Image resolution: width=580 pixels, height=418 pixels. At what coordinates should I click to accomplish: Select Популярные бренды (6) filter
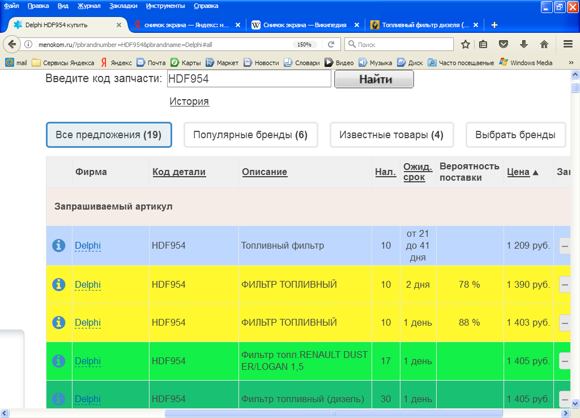tap(250, 135)
